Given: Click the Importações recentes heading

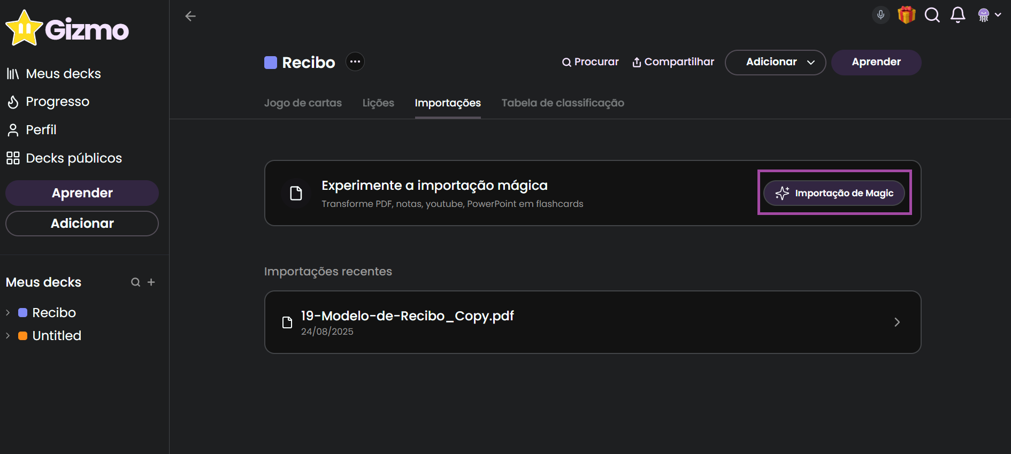Looking at the screenshot, I should [328, 272].
